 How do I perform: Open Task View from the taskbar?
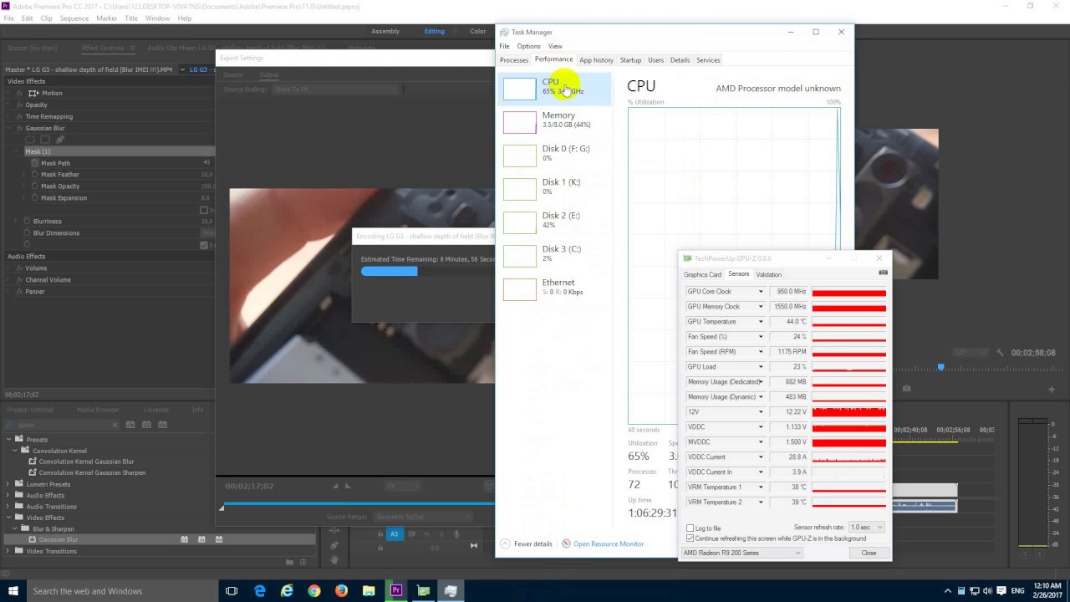232,591
